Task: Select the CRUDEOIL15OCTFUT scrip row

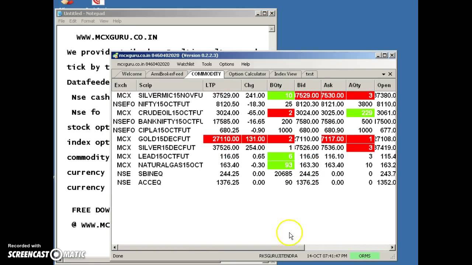Action: click(254, 113)
